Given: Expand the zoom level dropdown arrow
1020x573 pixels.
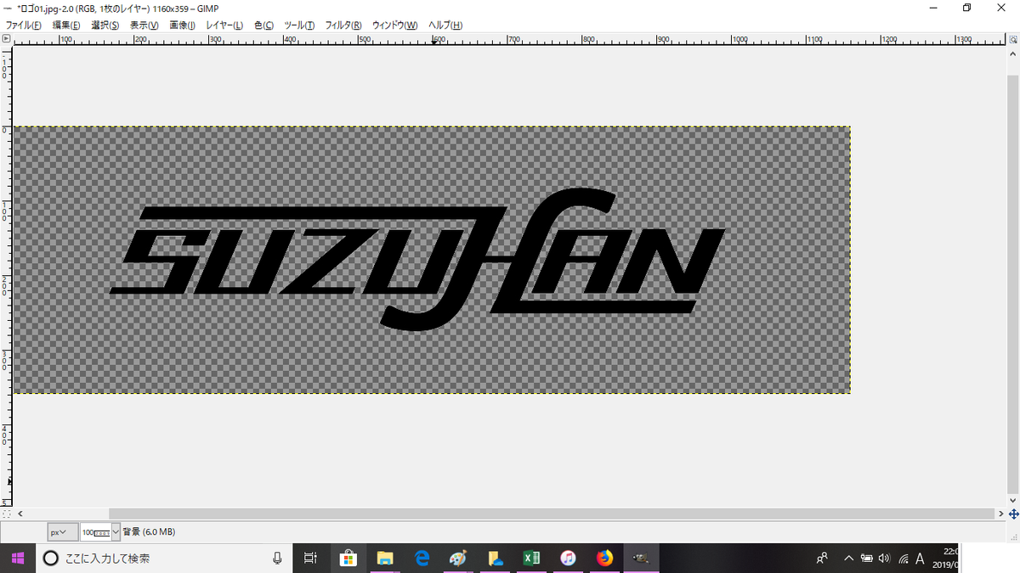Looking at the screenshot, I should click(116, 532).
